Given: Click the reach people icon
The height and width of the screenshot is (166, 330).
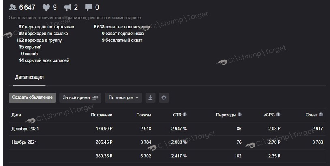Looking at the screenshot, I should (13, 7).
